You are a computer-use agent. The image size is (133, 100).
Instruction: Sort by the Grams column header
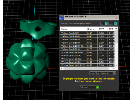92,29
